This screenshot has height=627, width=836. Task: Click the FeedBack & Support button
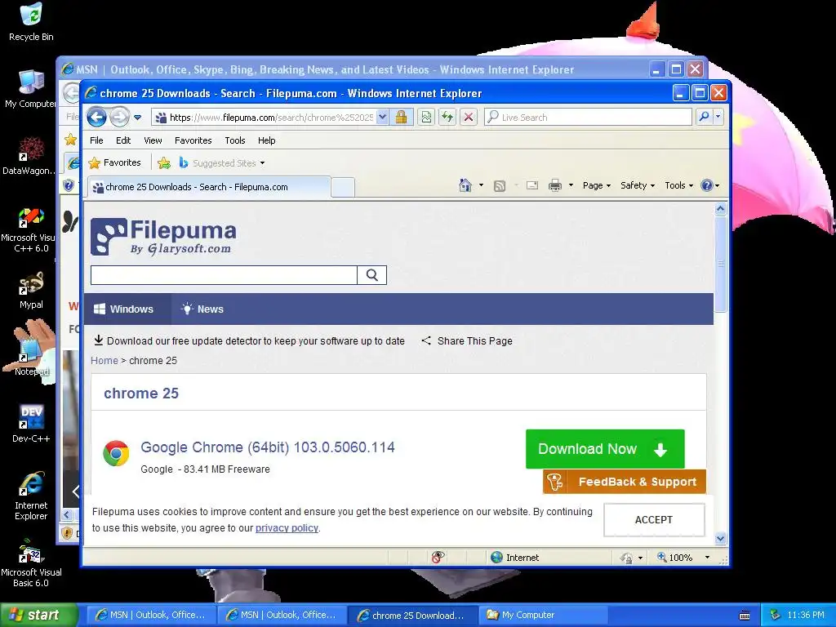coord(625,482)
